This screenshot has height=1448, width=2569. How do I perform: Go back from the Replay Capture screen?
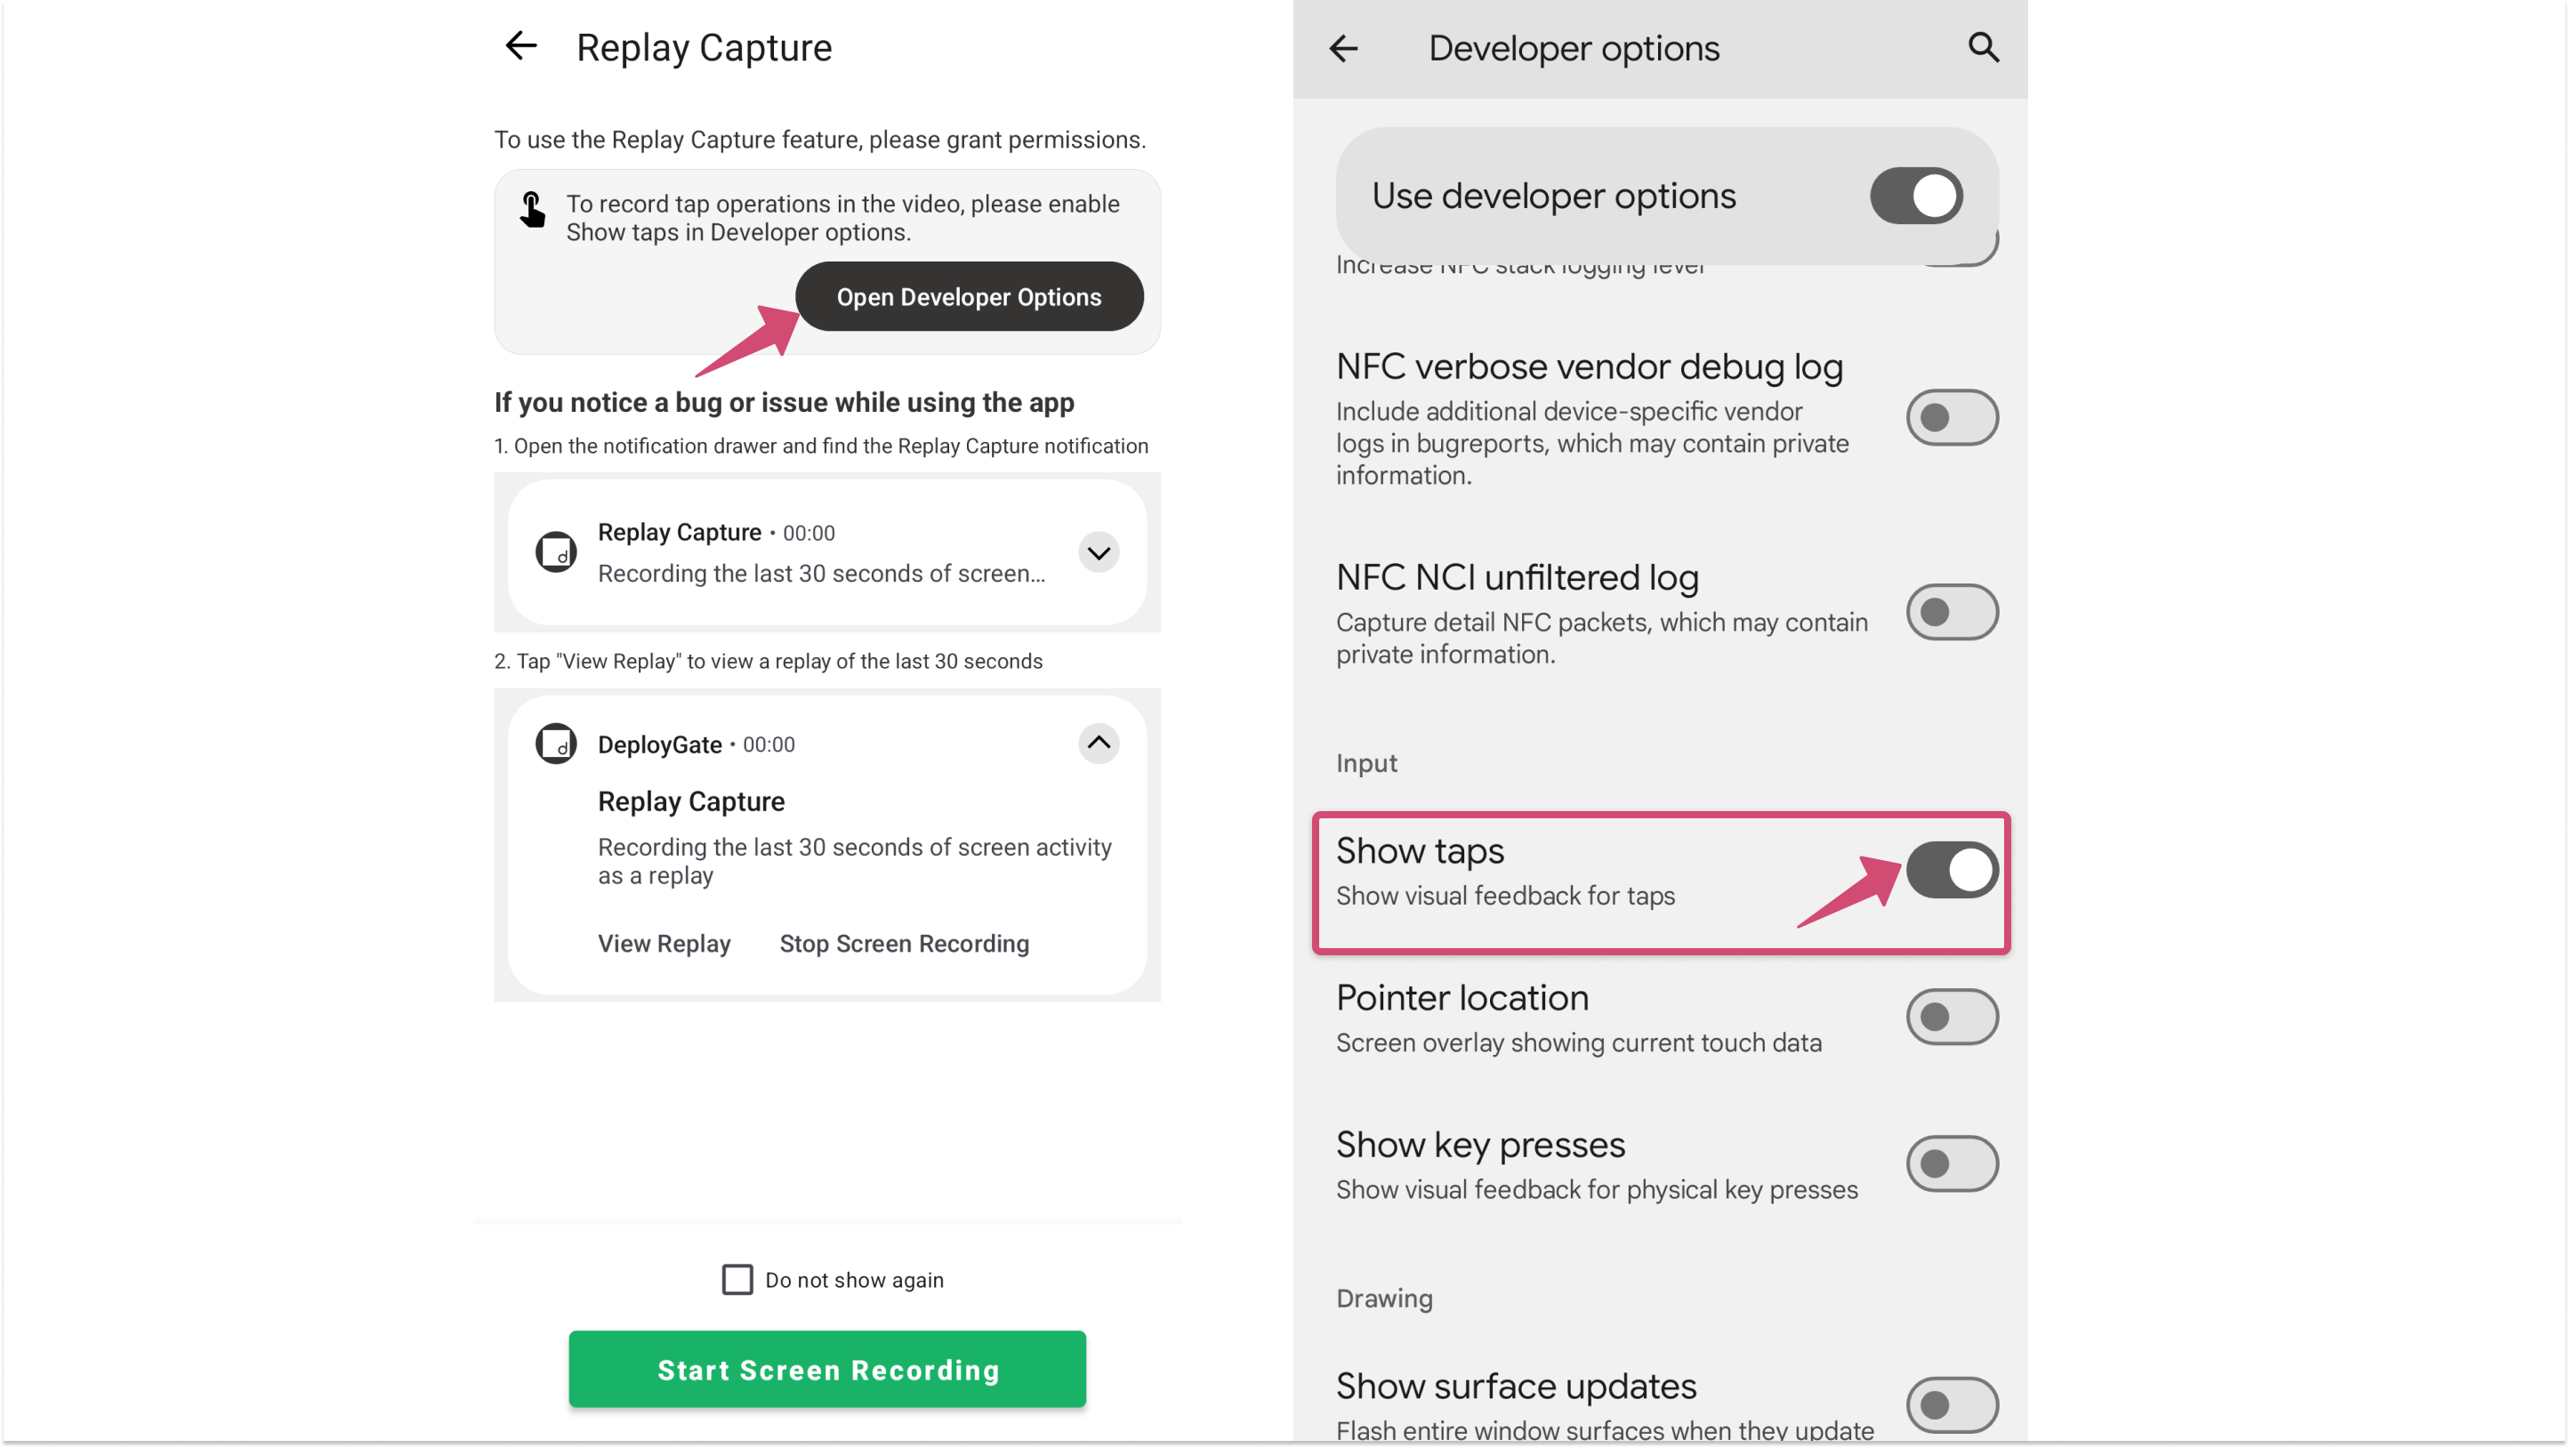[520, 46]
